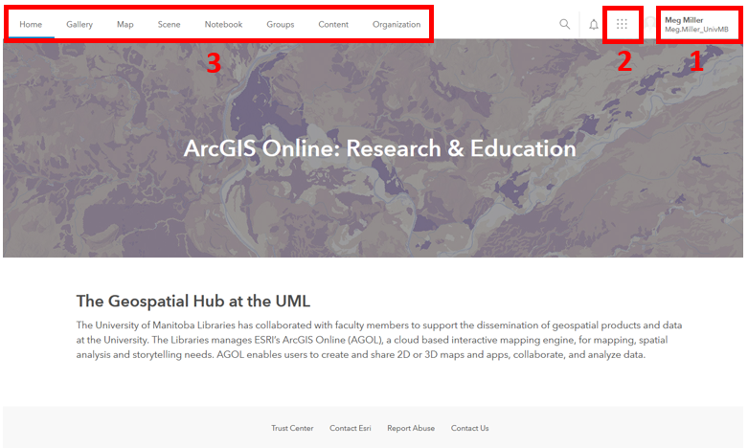Open the Organization tab
This screenshot has height=448, width=748.
tap(397, 24)
